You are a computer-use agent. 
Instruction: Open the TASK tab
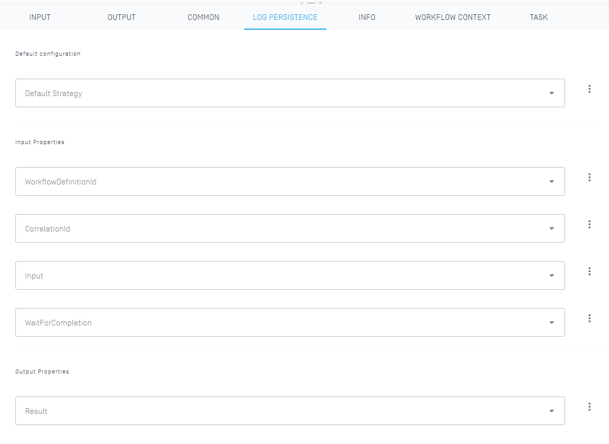tap(538, 17)
